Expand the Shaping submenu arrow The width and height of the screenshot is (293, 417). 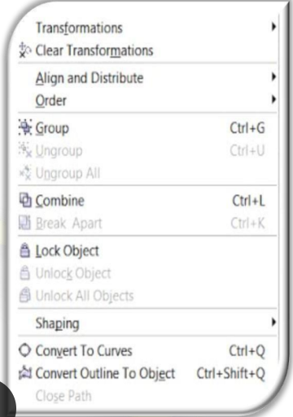273,322
